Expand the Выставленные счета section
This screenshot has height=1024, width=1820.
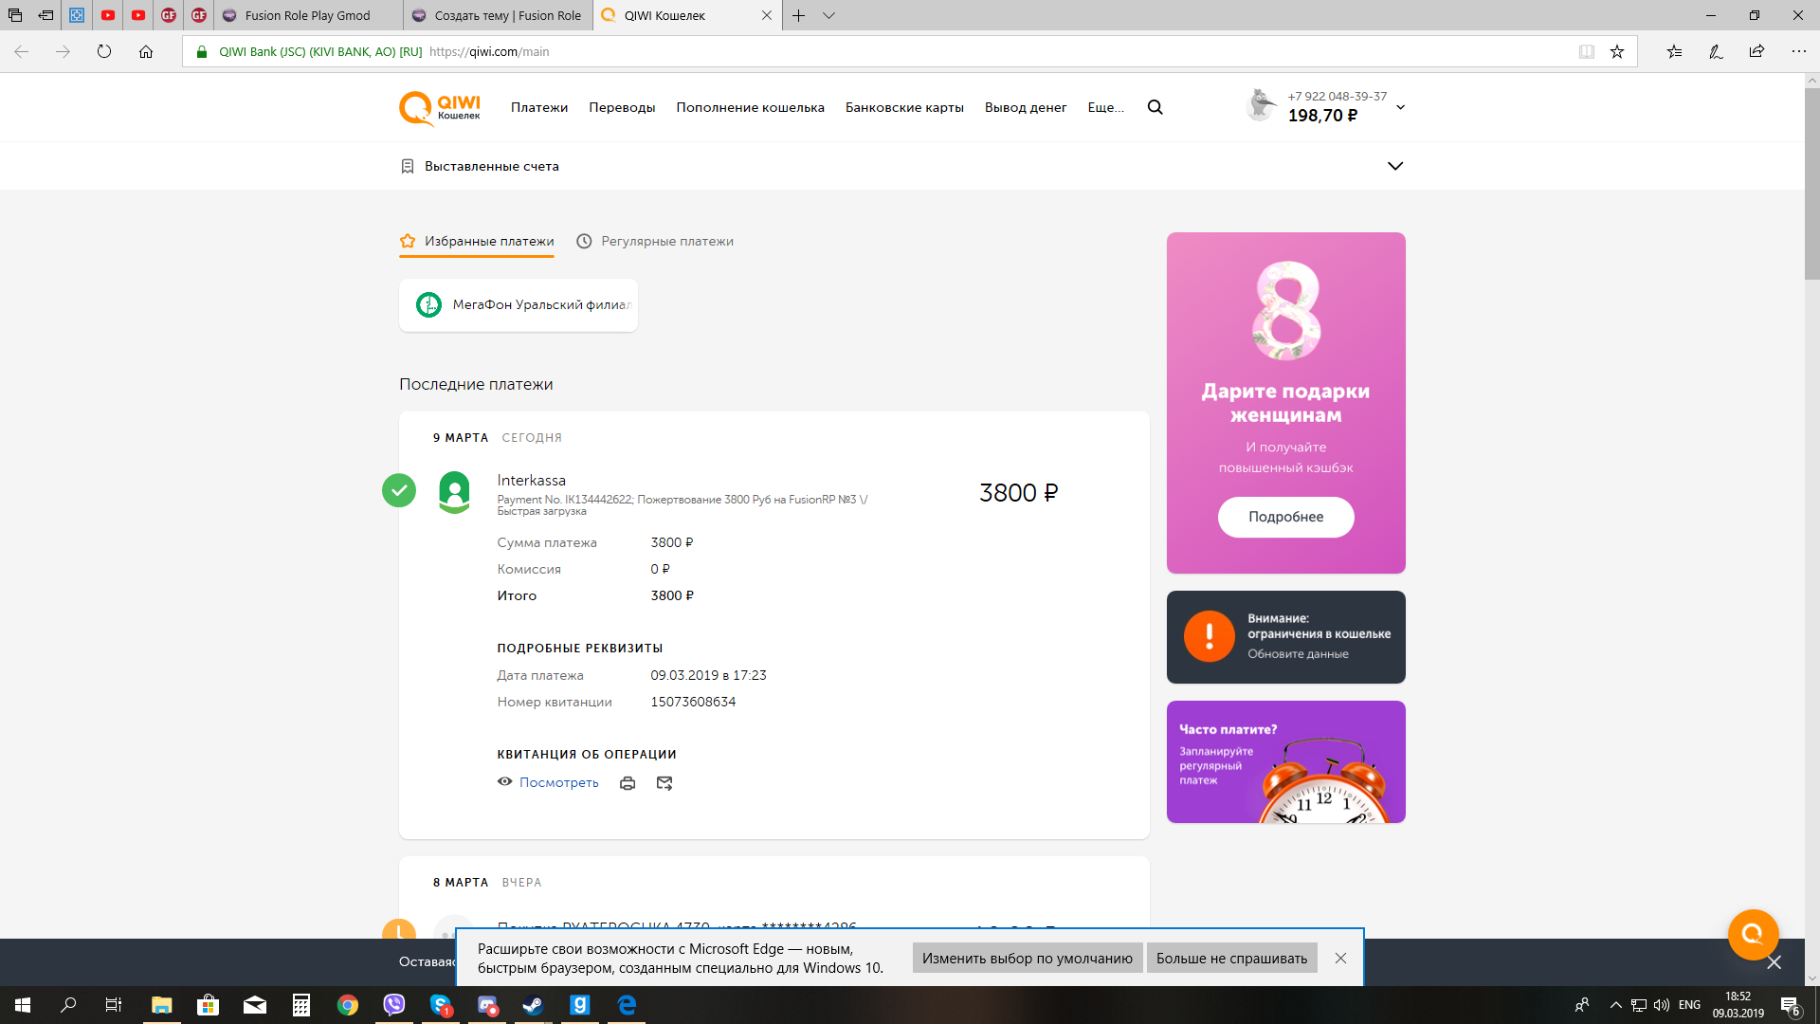pyautogui.click(x=1394, y=166)
